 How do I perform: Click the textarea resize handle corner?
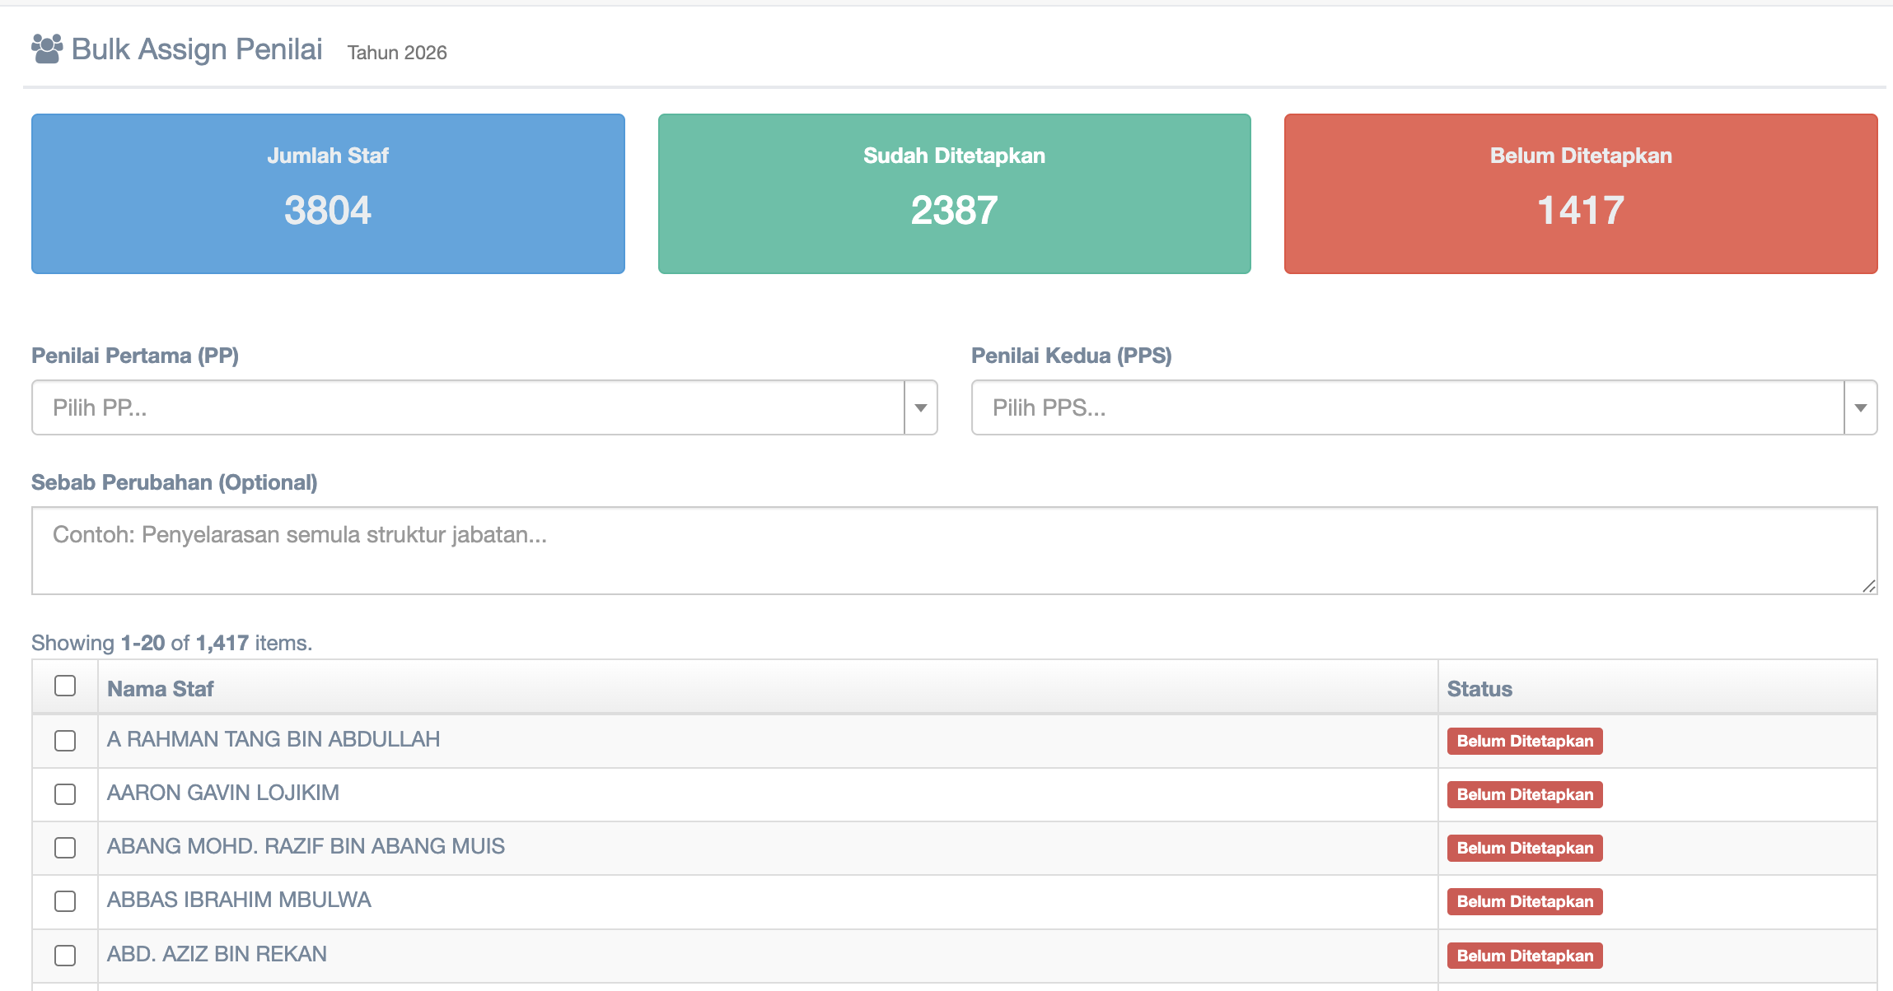coord(1868,586)
